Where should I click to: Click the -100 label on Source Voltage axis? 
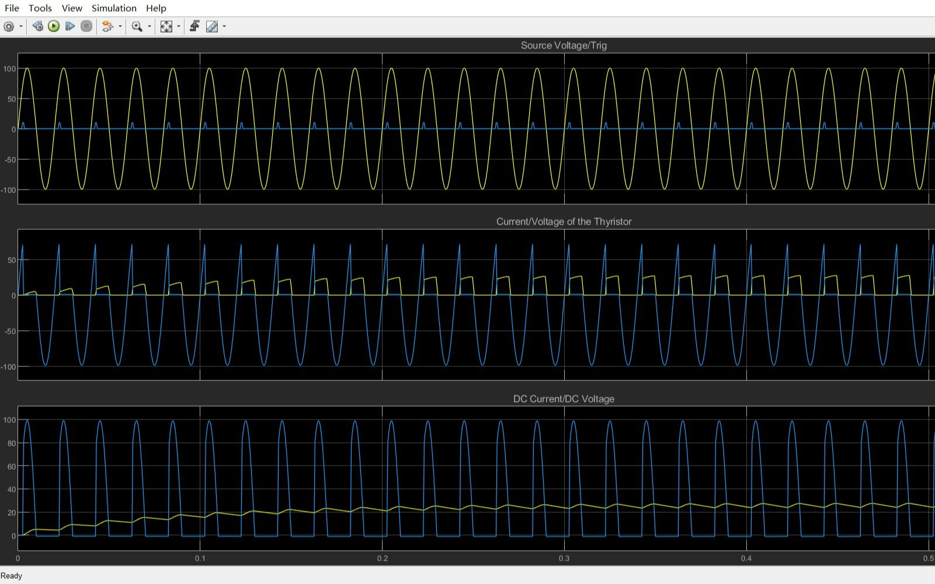[x=9, y=190]
